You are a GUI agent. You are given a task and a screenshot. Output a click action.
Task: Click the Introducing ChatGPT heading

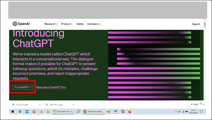coord(38,38)
